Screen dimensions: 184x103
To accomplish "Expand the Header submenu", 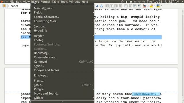I will click(62, 36).
